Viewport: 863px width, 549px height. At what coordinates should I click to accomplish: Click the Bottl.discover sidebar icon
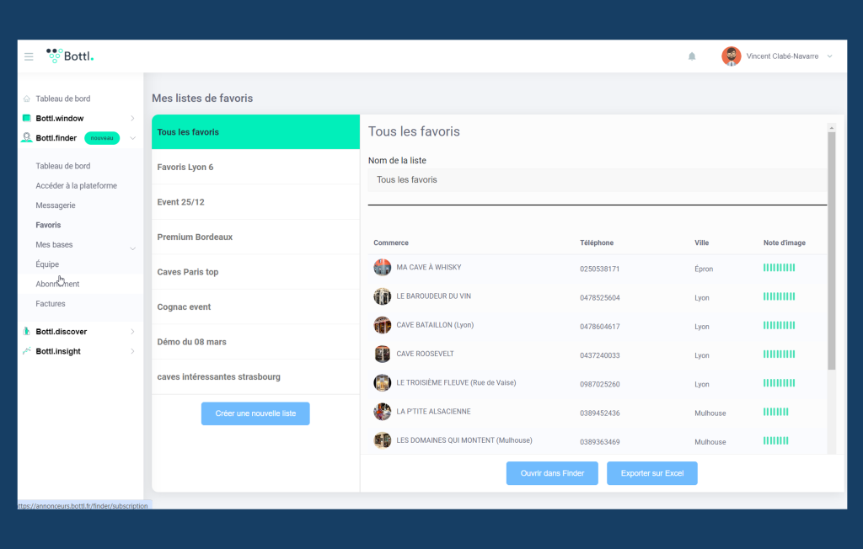click(x=27, y=332)
